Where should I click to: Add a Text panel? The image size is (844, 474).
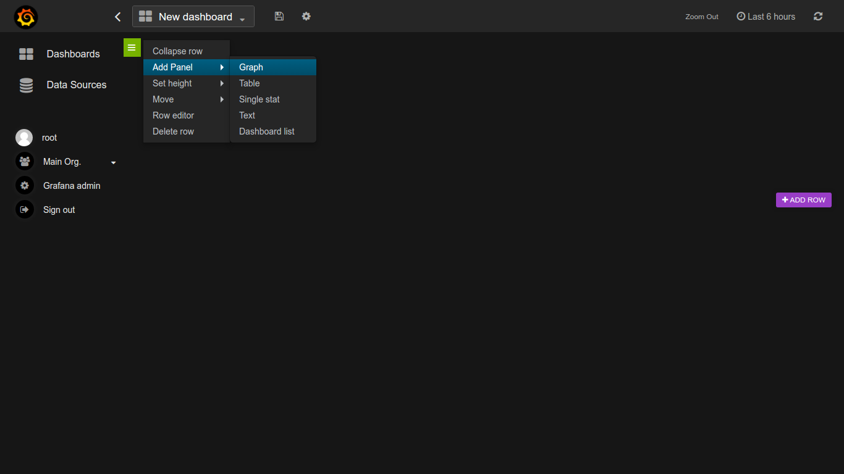(x=273, y=115)
